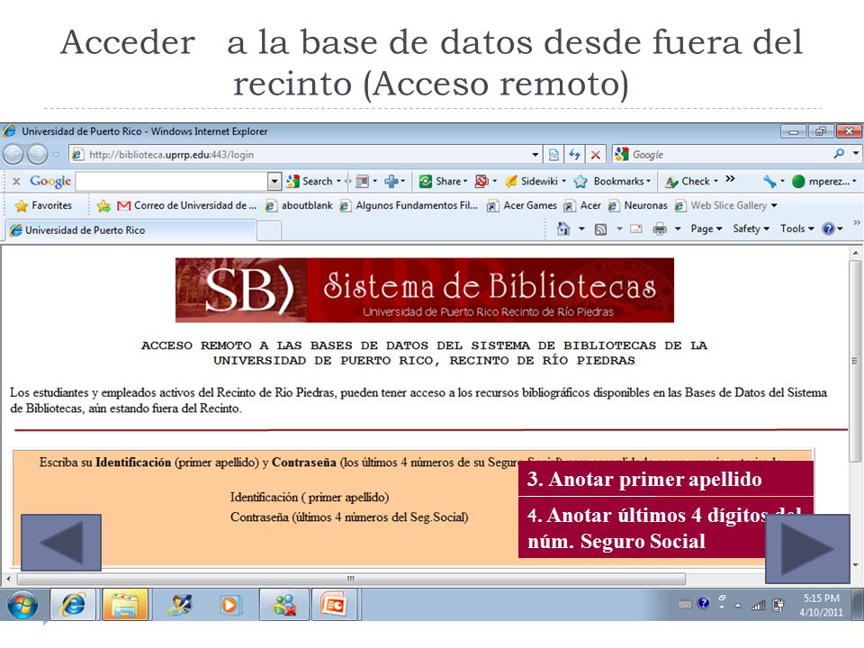Click the page's horizontal scrollbar
The width and height of the screenshot is (864, 648).
[x=352, y=579]
